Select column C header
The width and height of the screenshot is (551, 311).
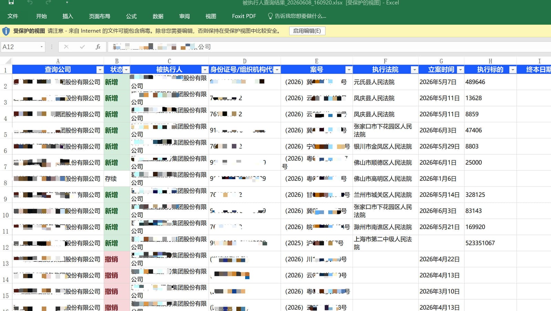[169, 61]
